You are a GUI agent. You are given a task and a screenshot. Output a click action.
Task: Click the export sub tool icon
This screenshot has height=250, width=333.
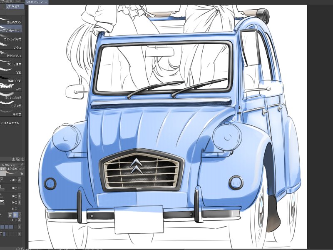(x=13, y=159)
